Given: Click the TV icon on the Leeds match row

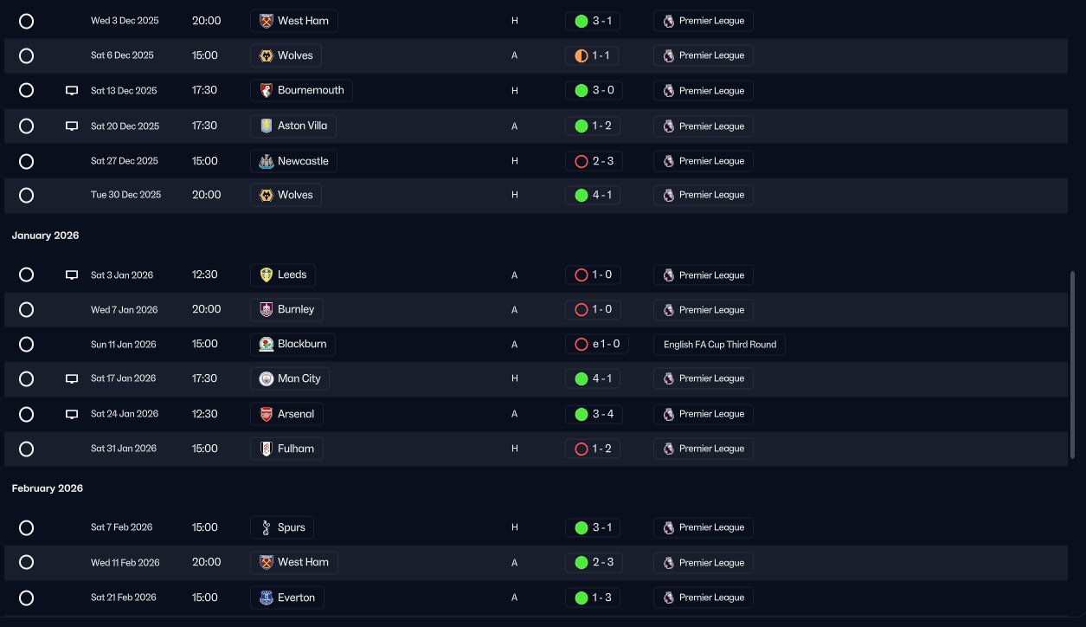Looking at the screenshot, I should point(72,275).
